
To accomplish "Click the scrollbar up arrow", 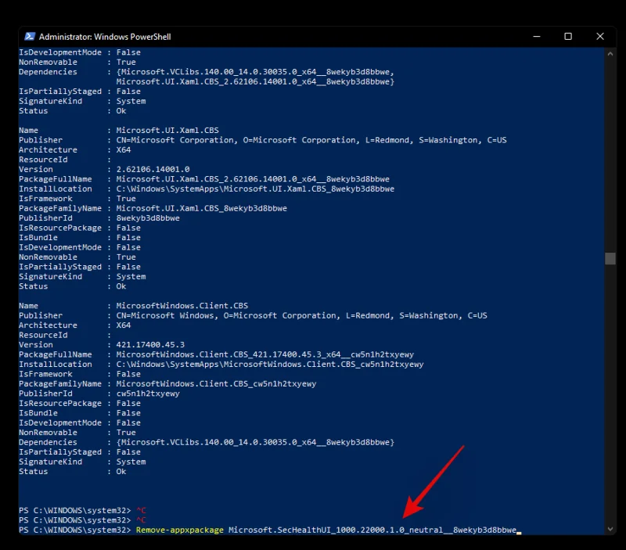I will point(610,52).
